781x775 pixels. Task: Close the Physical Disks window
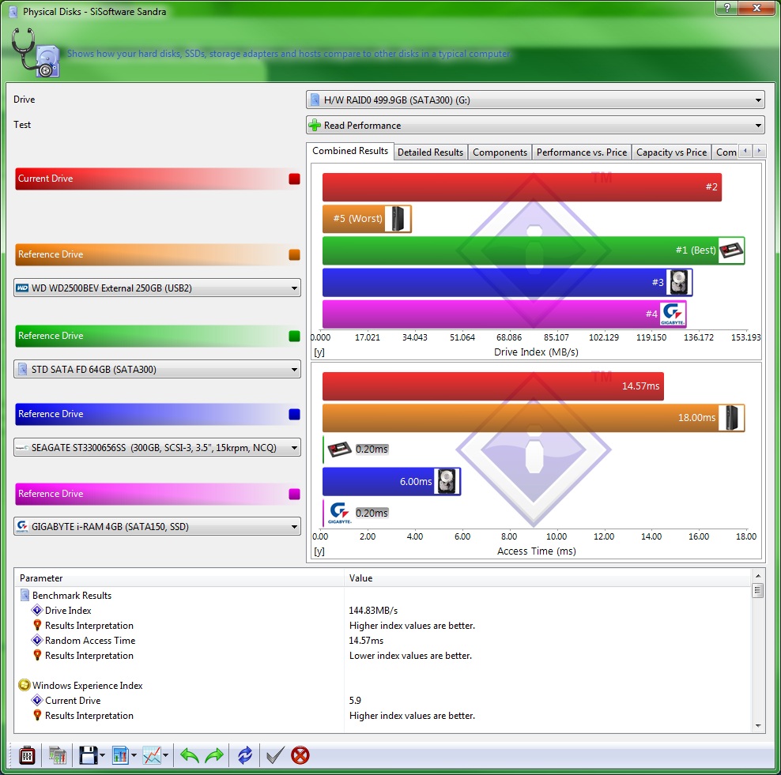(x=756, y=7)
